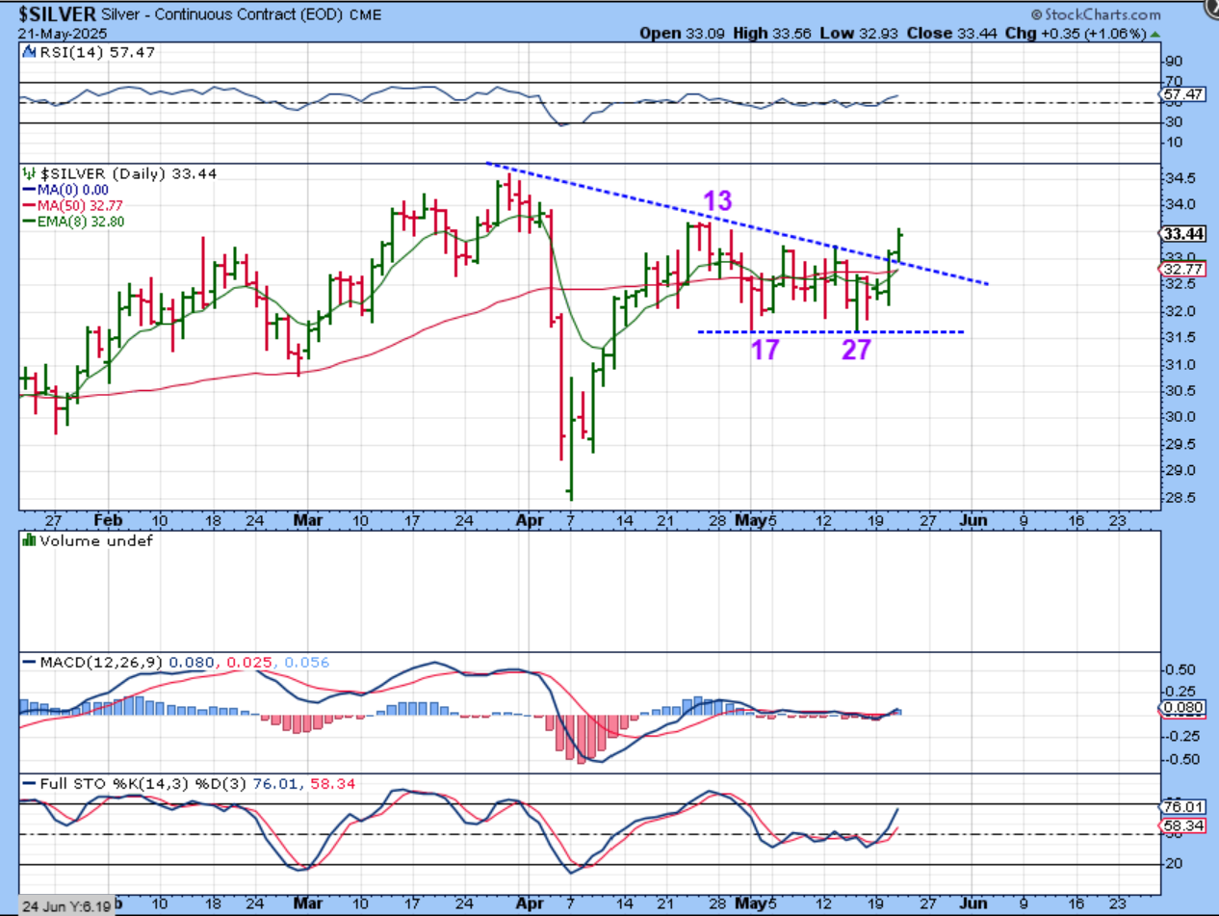The width and height of the screenshot is (1219, 916).
Task: Click the MA(50) 32.77 legend entry
Action: [x=73, y=205]
